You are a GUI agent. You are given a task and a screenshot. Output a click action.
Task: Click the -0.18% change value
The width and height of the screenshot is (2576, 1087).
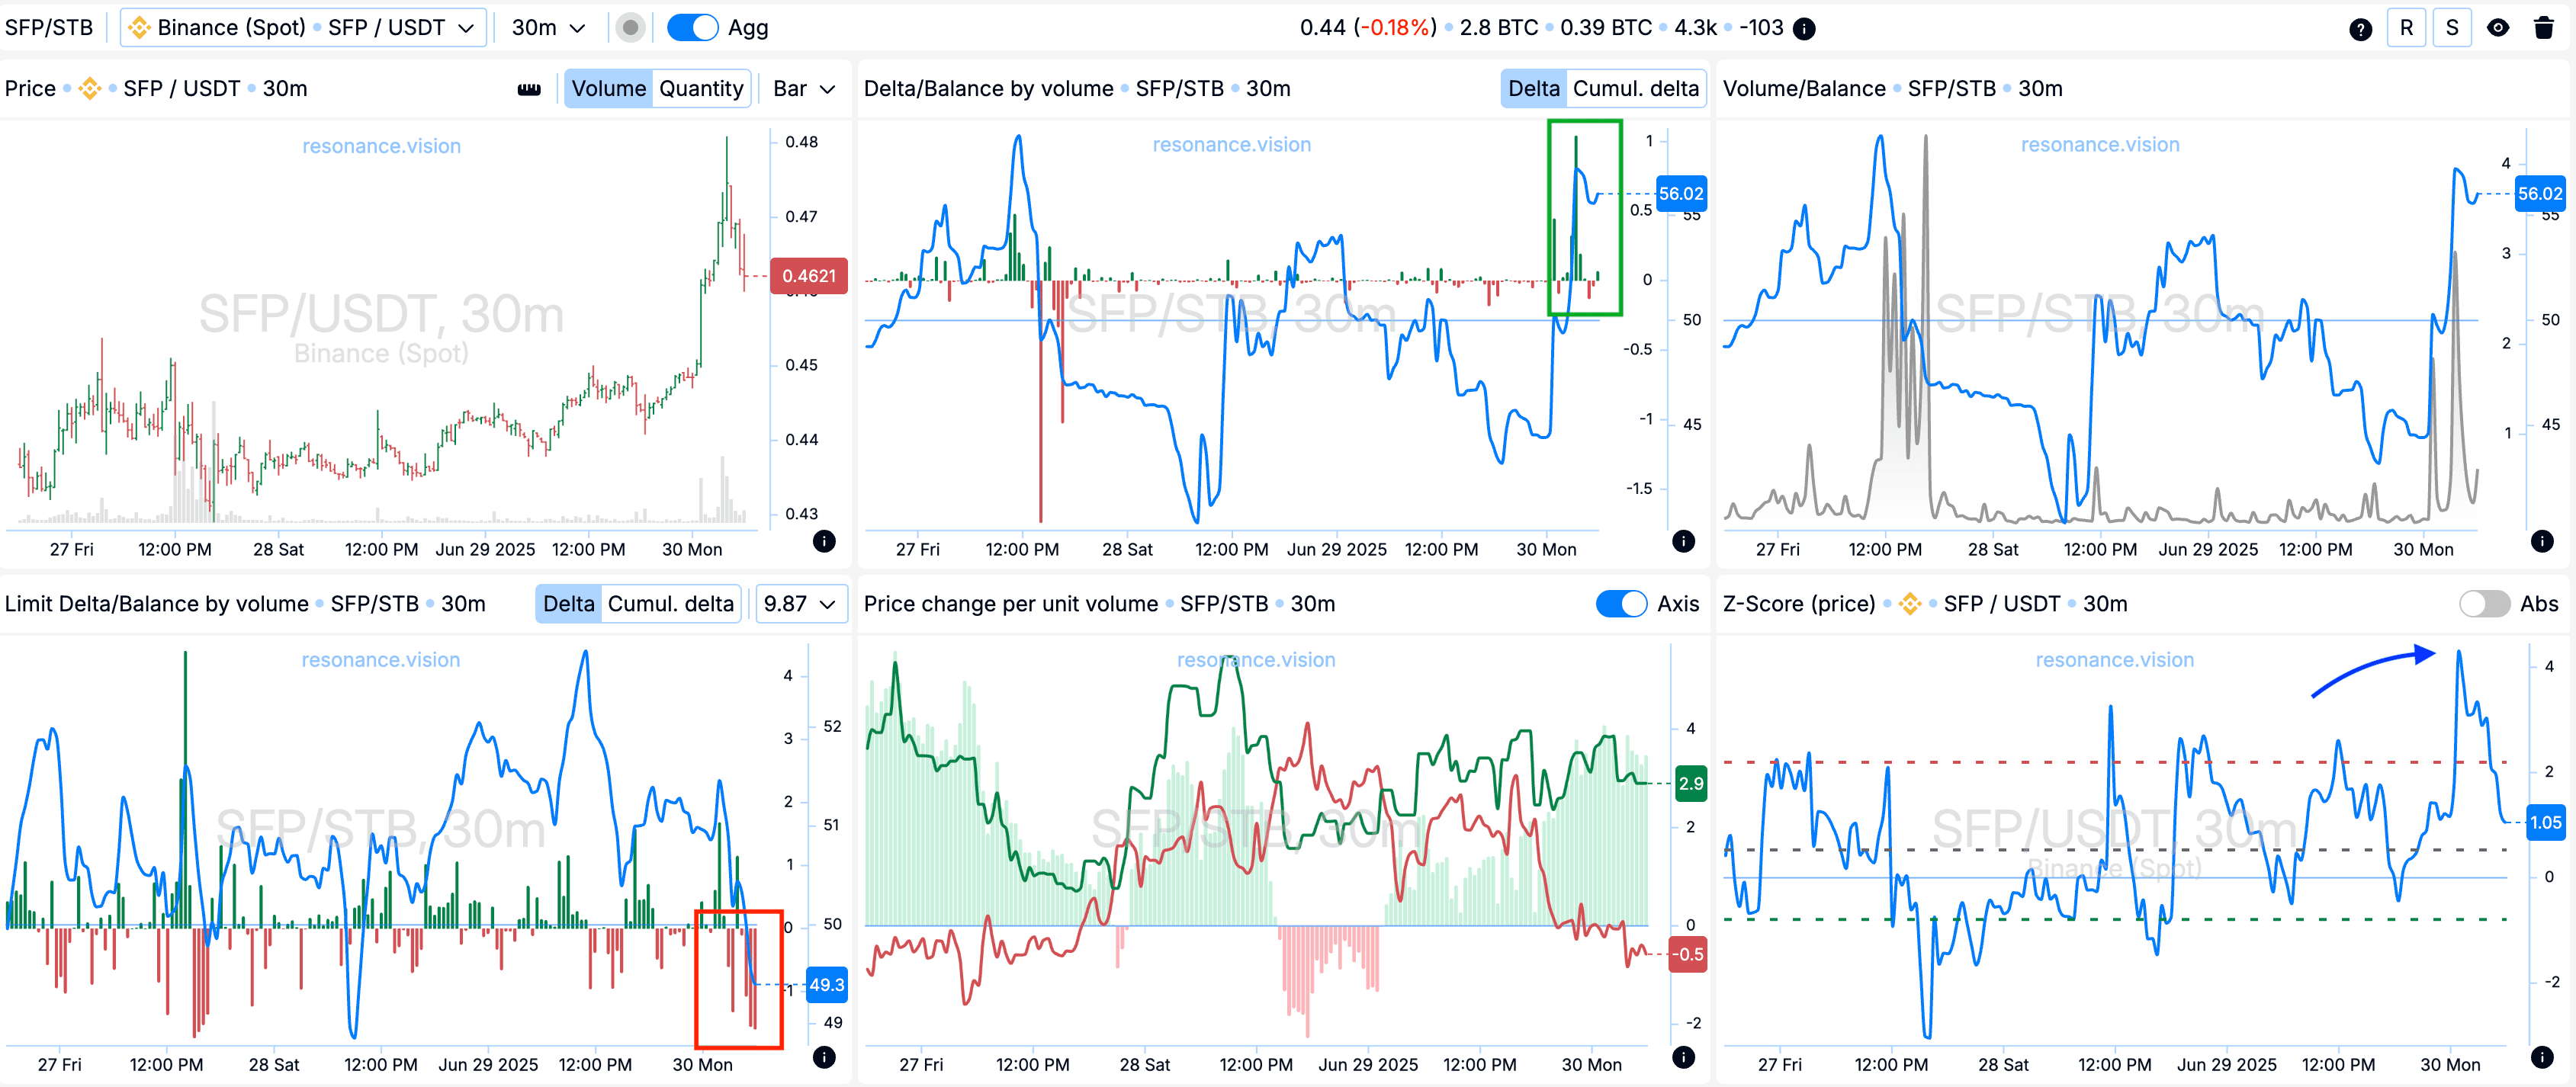(x=1395, y=28)
